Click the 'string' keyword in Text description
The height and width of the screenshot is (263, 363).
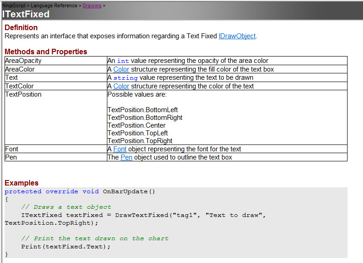[x=126, y=77]
